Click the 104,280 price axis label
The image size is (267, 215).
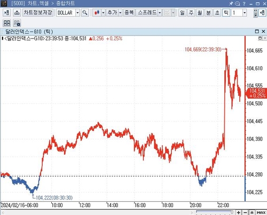tap(255, 174)
